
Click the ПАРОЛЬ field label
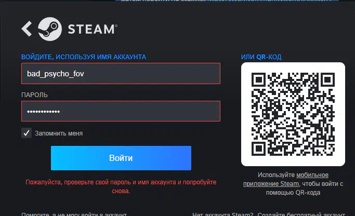coord(34,95)
